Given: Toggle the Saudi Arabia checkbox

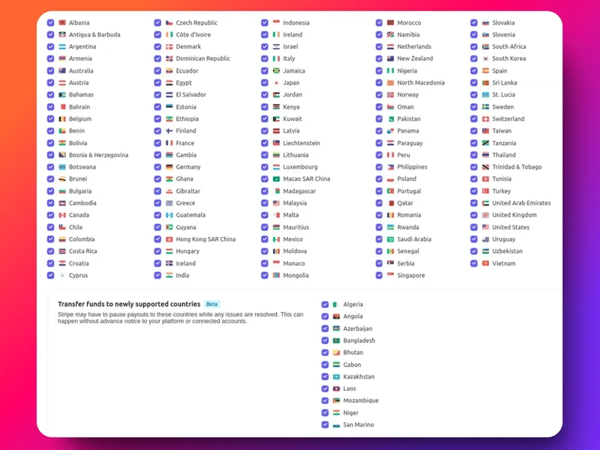Looking at the screenshot, I should point(379,239).
